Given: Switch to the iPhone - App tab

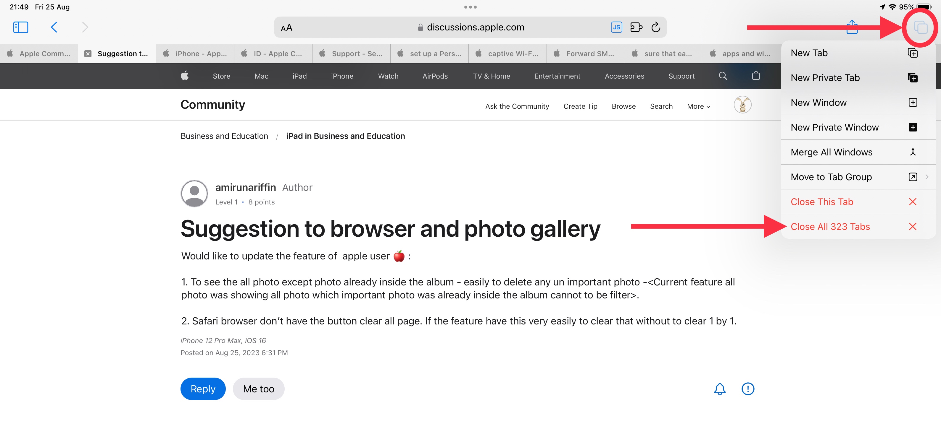Looking at the screenshot, I should pos(195,54).
